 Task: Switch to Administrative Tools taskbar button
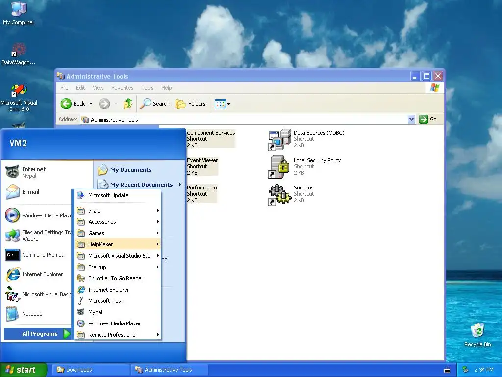(x=170, y=370)
